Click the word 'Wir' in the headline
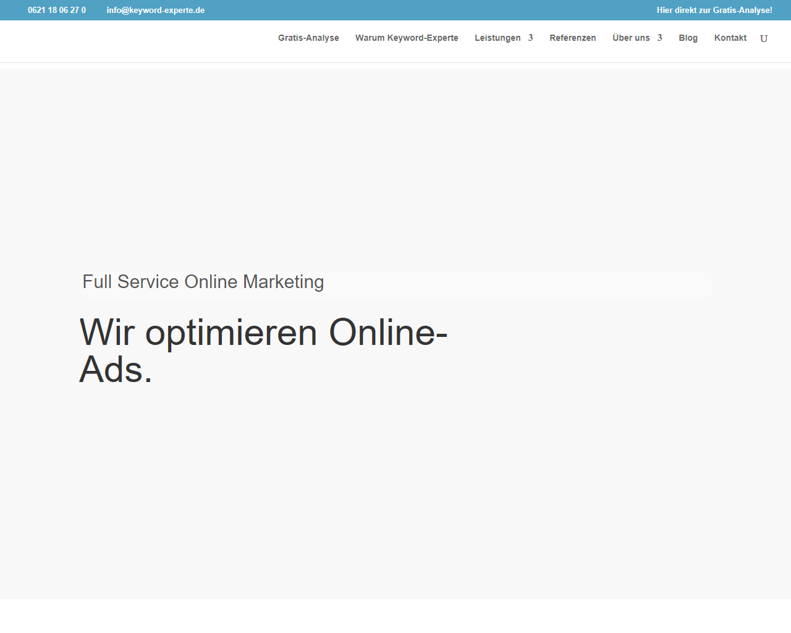The image size is (791, 633). [x=107, y=333]
